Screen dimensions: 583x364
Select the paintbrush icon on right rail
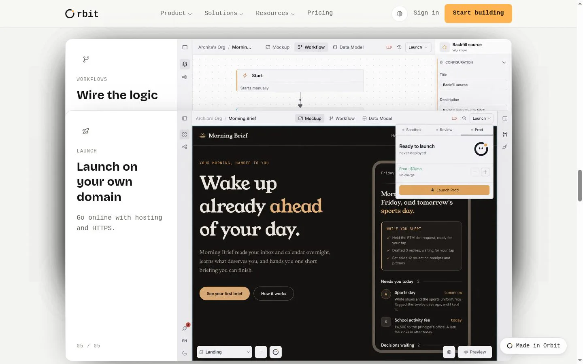click(x=505, y=147)
